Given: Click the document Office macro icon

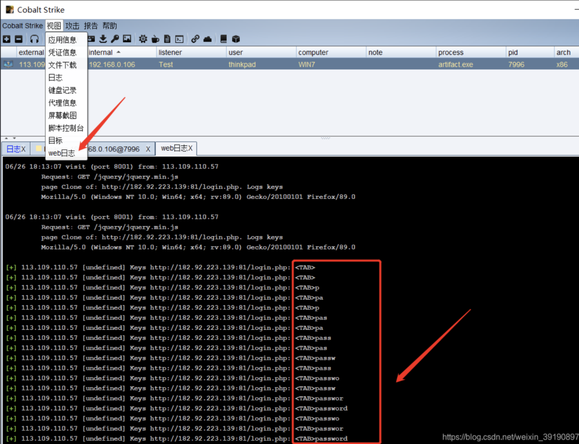Looking at the screenshot, I should [x=167, y=39].
